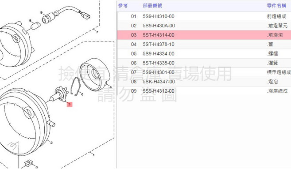Click the small position bulb drawing

click(x=35, y=26)
